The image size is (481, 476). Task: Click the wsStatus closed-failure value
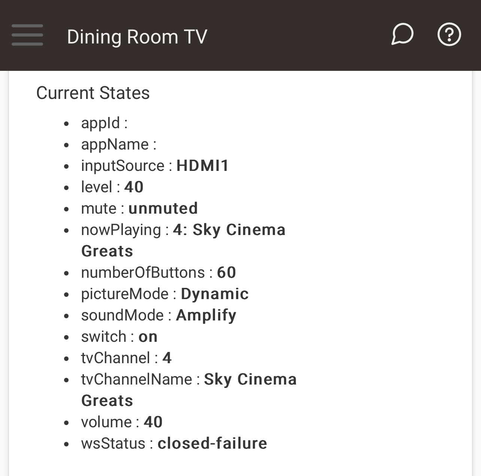click(212, 443)
